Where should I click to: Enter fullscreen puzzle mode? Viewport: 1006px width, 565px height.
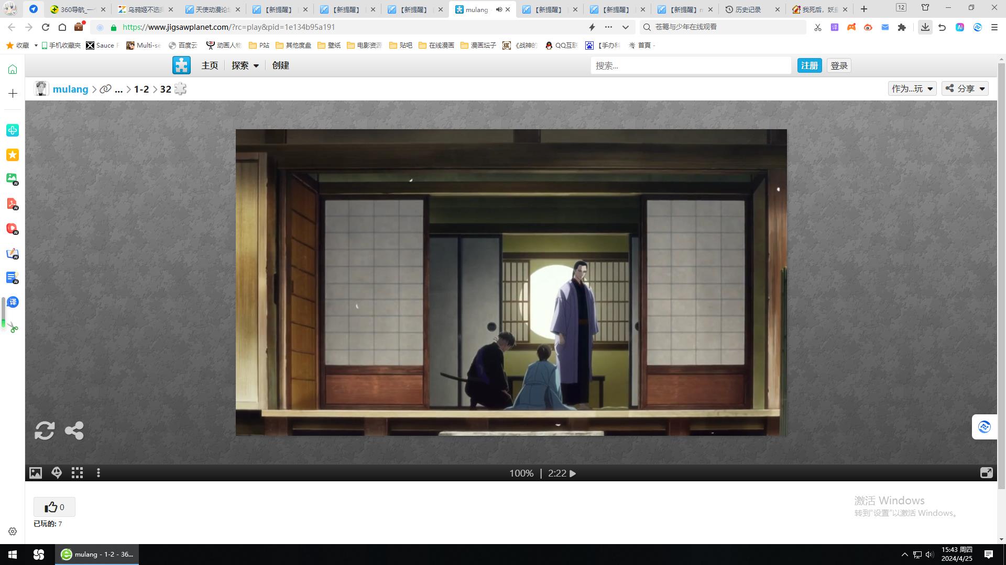point(986,473)
